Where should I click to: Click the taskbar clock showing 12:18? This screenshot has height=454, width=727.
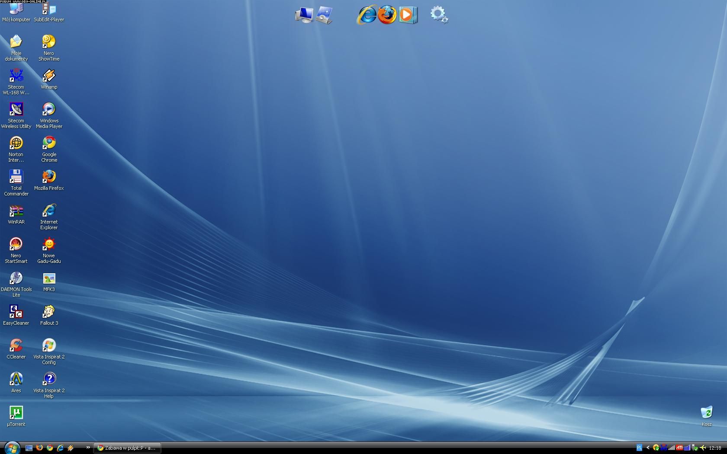[715, 448]
